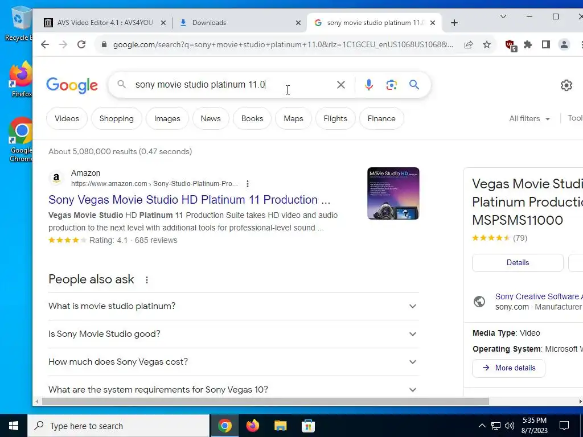Open File Explorer from the taskbar
This screenshot has height=437, width=583.
(x=280, y=426)
